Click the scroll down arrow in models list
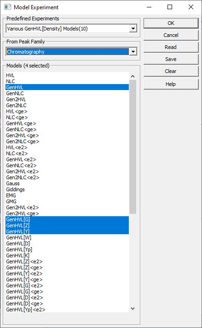Image resolution: width=202 pixels, height=328 pixels. point(133,308)
